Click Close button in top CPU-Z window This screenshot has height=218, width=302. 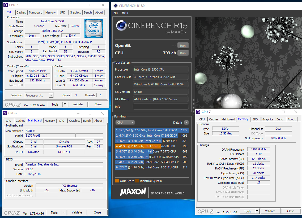98,104
